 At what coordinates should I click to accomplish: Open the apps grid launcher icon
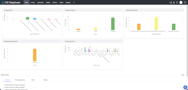185,2
